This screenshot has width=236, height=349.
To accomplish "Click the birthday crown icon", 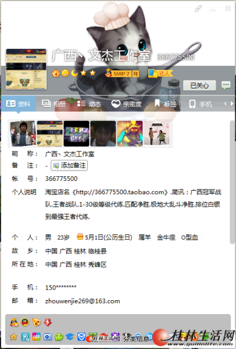I will click(80, 236).
